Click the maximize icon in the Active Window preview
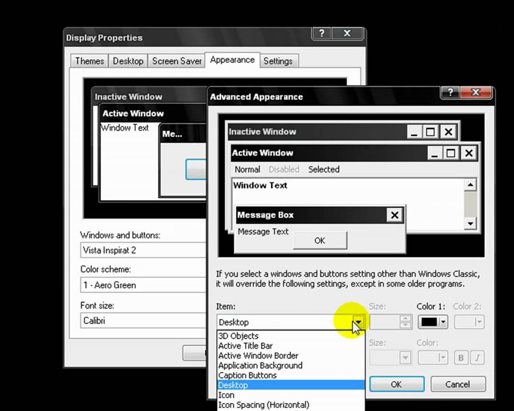Image resolution: width=514 pixels, height=411 pixels. point(450,152)
